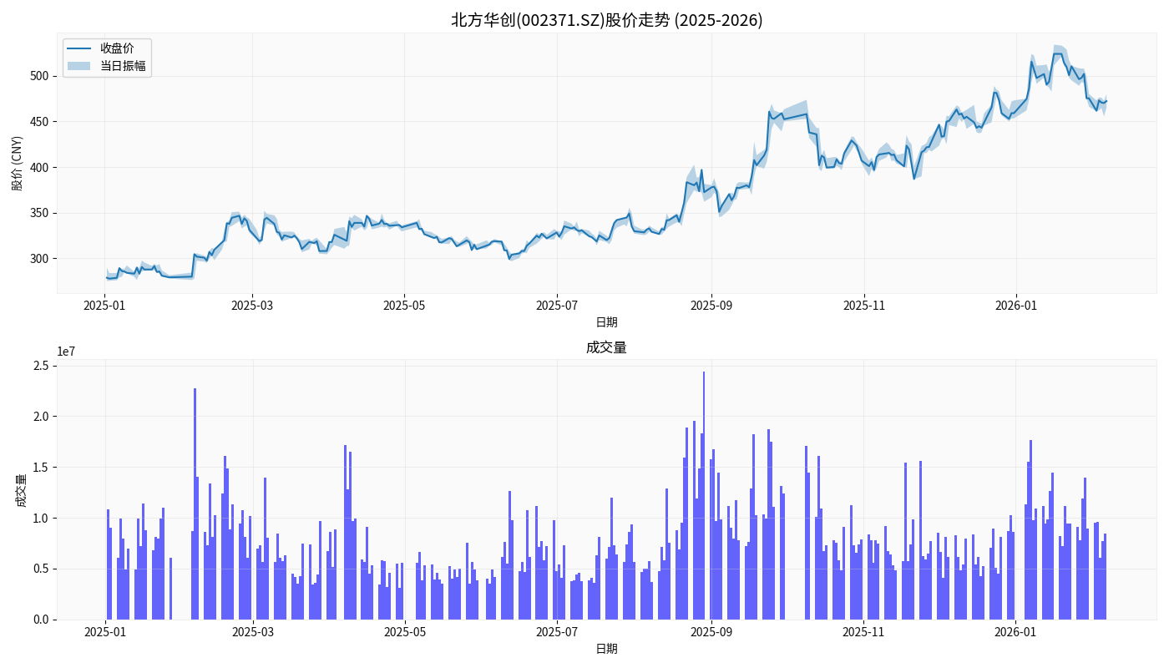This screenshot has width=1169, height=668.
Task: Click the vertical 成交量 y-axis label
Action: coord(21,490)
